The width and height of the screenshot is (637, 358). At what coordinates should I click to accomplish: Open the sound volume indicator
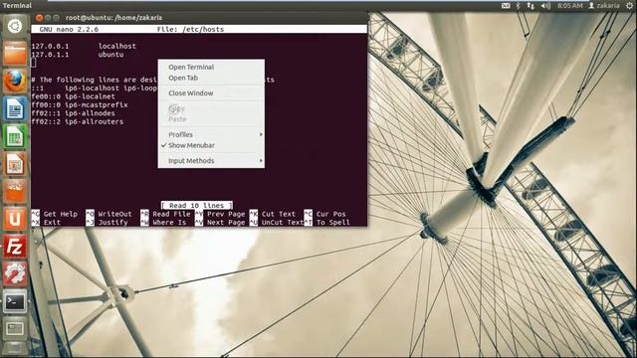(545, 6)
